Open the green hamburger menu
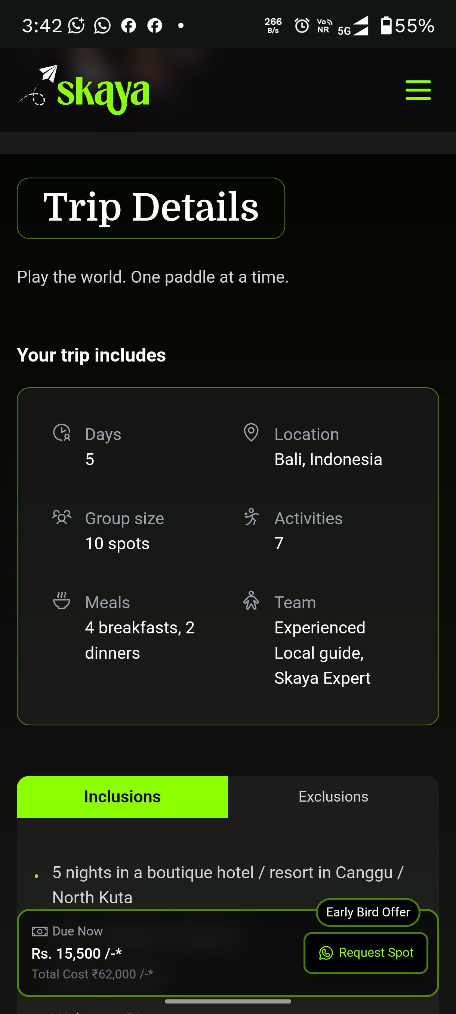Viewport: 456px width, 1014px height. [x=418, y=90]
